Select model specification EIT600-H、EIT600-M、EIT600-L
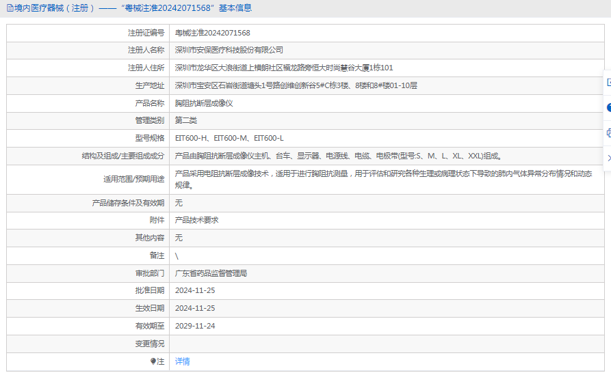The image size is (611, 375). (x=229, y=138)
